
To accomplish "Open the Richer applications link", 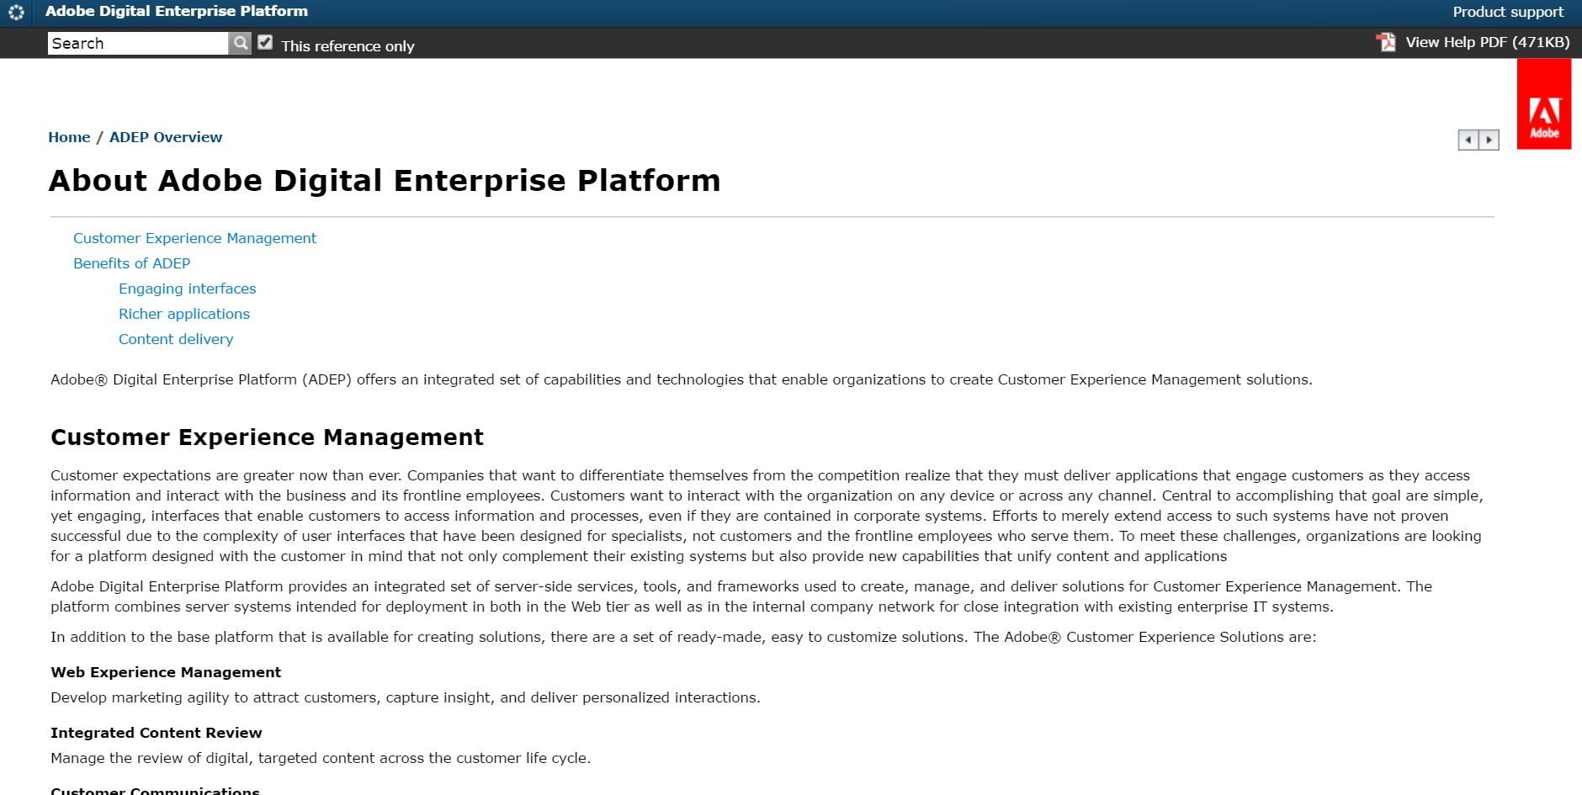I will pos(184,314).
